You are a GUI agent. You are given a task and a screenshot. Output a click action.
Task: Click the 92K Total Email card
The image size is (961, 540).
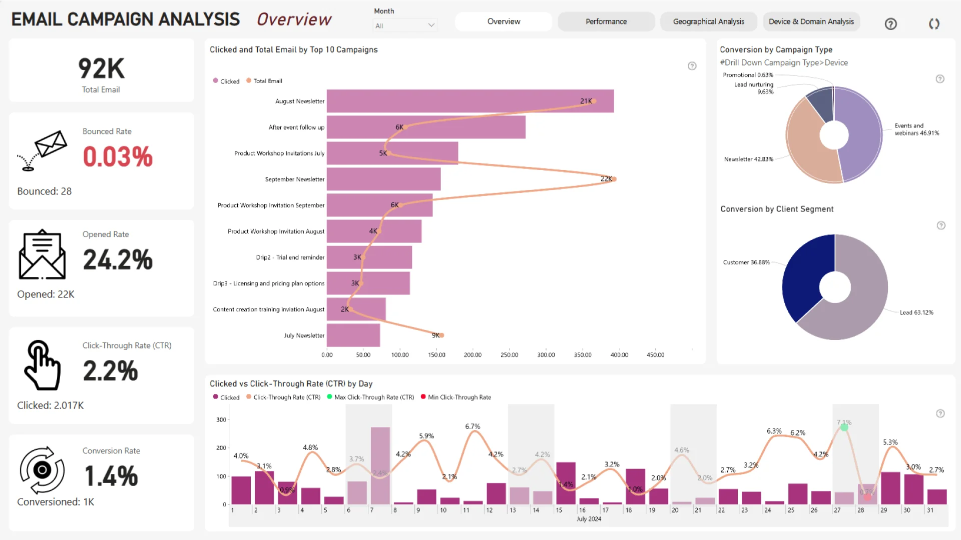point(101,70)
